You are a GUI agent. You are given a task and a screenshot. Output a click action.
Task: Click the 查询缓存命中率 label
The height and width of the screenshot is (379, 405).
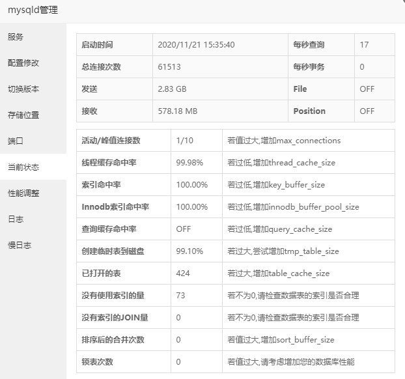coord(109,229)
